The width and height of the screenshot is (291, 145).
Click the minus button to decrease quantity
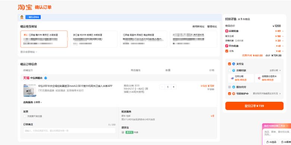click(162, 87)
